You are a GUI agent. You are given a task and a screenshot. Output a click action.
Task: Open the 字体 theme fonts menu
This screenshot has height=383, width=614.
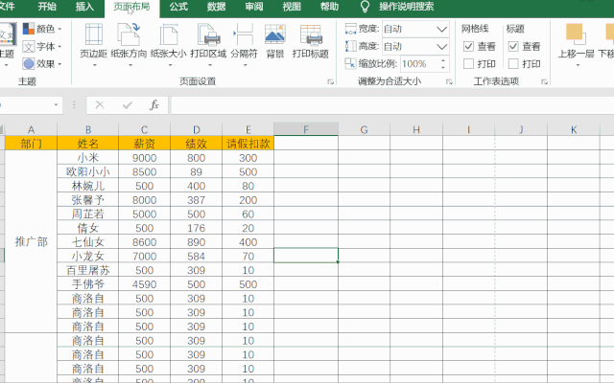[x=42, y=47]
